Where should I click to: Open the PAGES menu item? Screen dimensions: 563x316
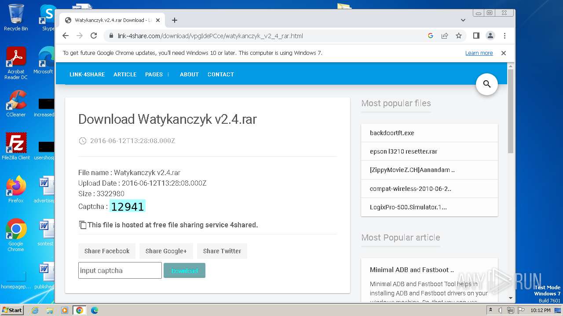click(x=154, y=75)
